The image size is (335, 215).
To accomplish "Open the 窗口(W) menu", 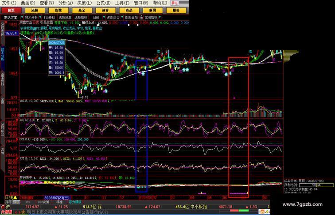I will point(141,3).
